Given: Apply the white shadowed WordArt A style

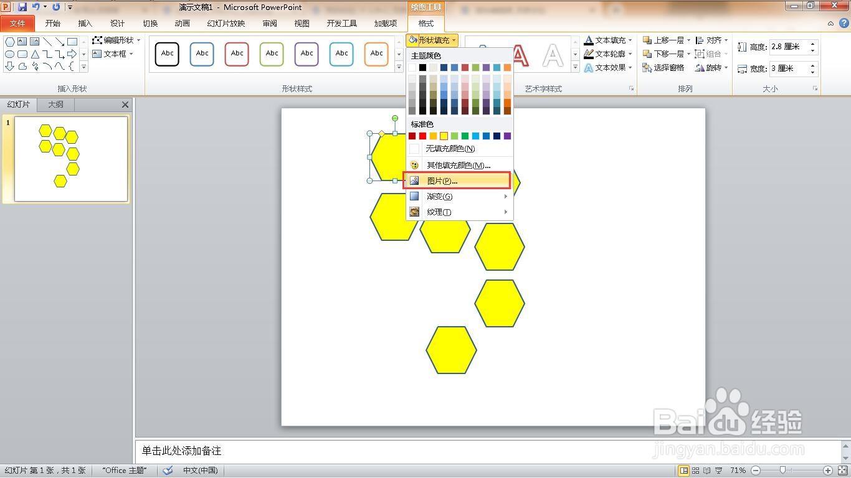Looking at the screenshot, I should tap(553, 55).
